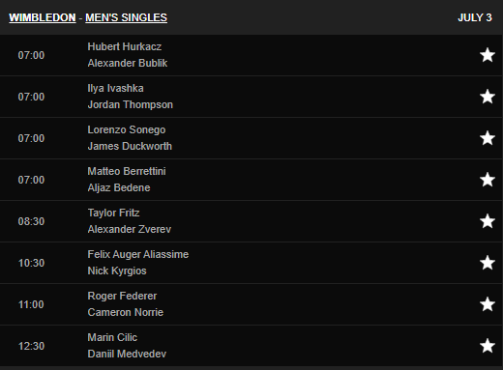
Task: Toggle favorite star for Sonego vs Duckworth
Action: (x=488, y=138)
